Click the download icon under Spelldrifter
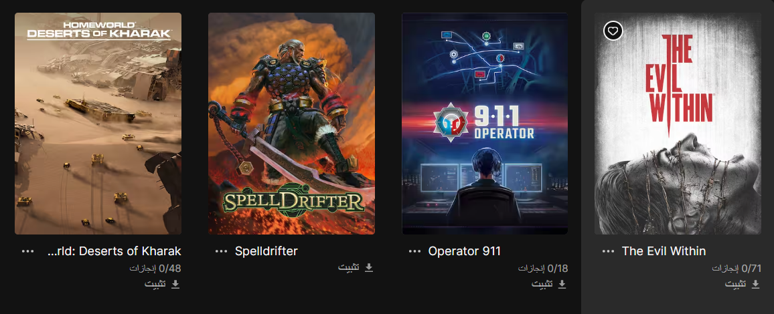Viewport: 774px width, 314px height. coord(368,267)
